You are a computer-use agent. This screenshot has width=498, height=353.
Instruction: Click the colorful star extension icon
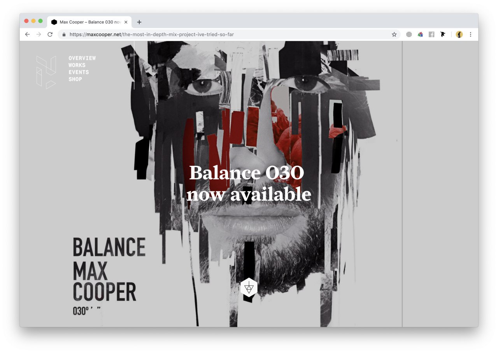pos(420,35)
